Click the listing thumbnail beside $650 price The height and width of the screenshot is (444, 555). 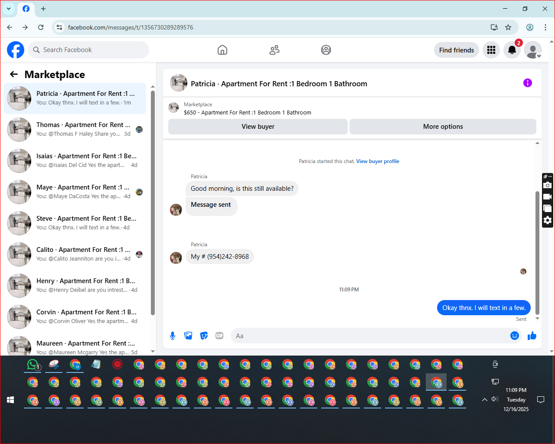point(173,108)
